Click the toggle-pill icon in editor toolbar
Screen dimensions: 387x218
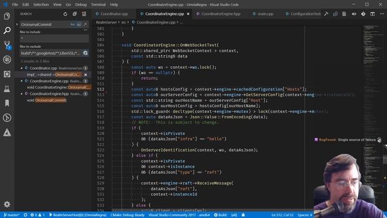pos(354,14)
